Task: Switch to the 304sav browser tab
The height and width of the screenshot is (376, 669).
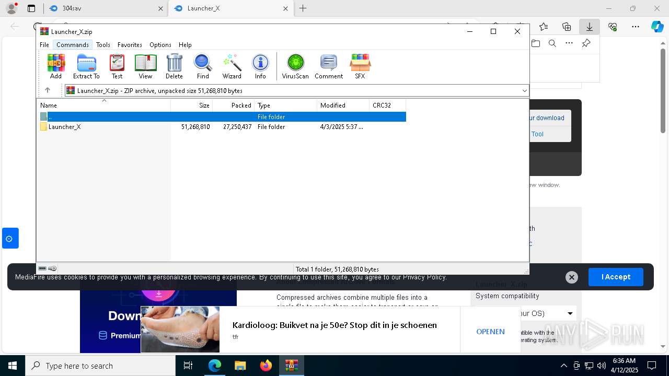Action: pos(105,8)
